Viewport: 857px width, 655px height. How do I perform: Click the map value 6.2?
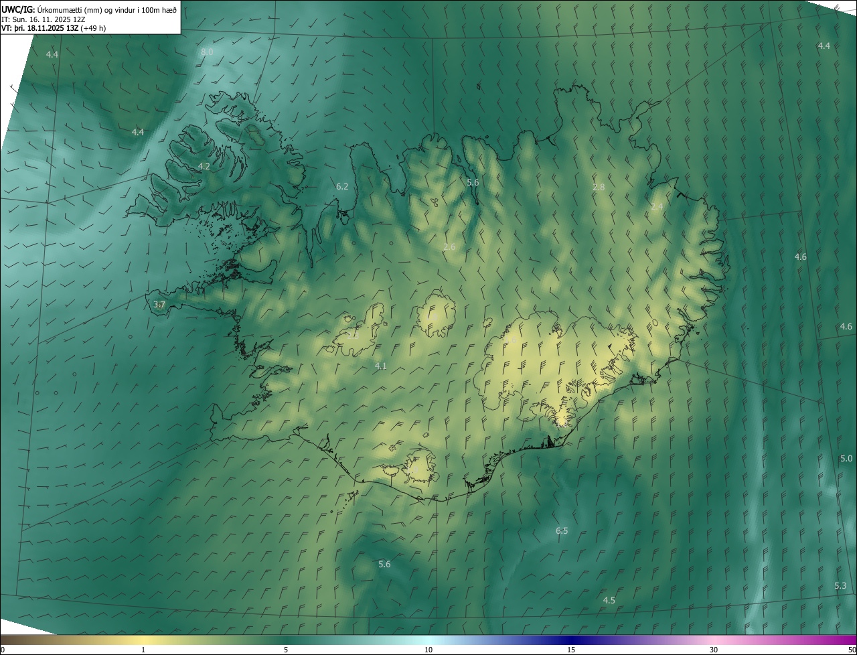(342, 186)
